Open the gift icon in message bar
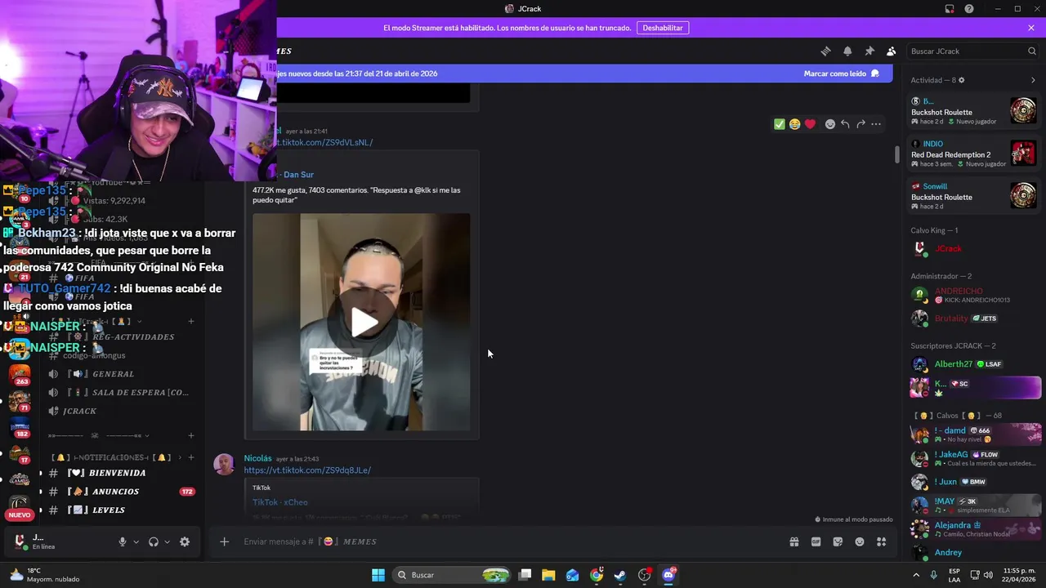This screenshot has height=588, width=1046. pos(793,541)
